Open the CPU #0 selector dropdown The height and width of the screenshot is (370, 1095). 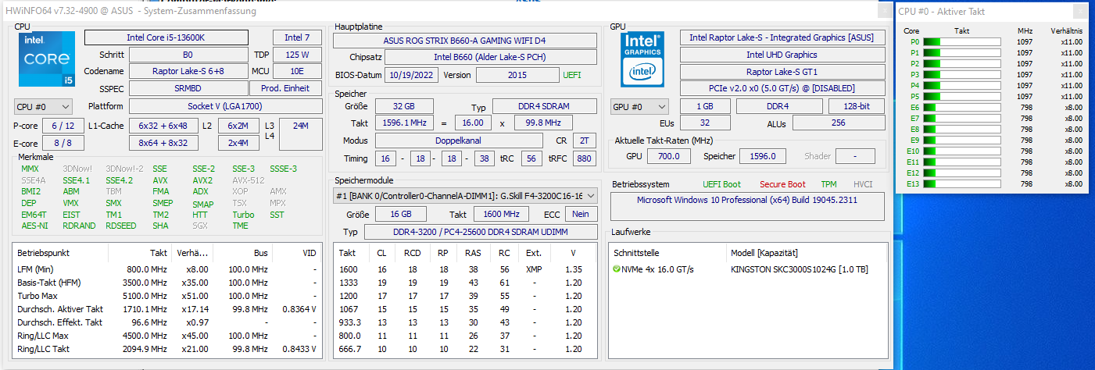(x=43, y=106)
